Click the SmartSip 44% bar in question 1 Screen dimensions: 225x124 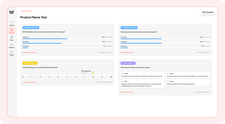42,43
